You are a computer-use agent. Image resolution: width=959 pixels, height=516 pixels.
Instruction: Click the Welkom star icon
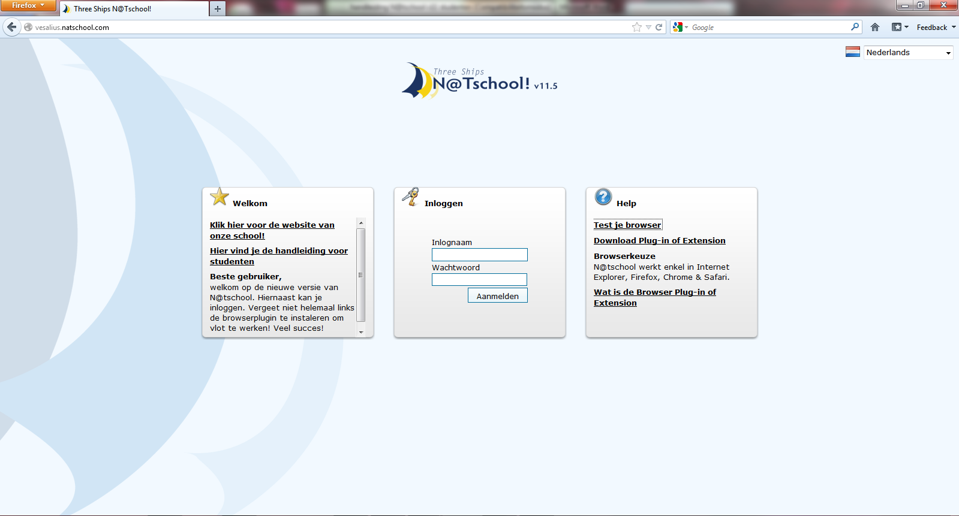tap(220, 197)
